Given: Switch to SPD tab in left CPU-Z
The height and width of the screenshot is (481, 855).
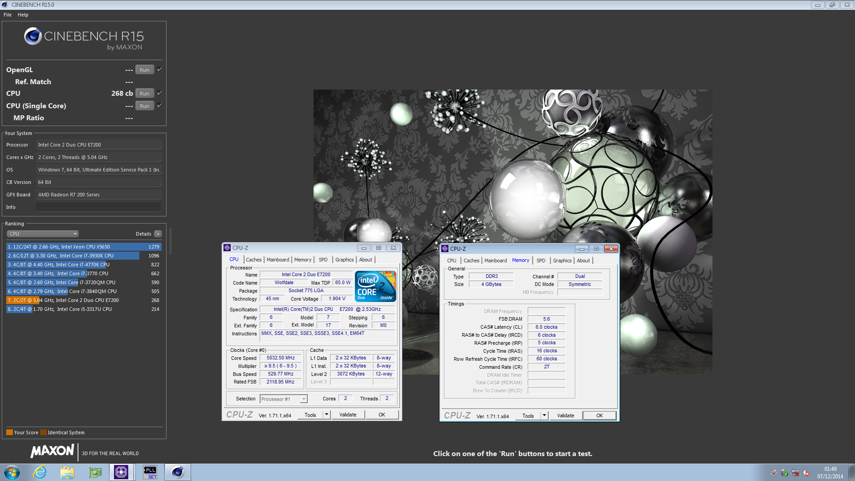Looking at the screenshot, I should click(323, 260).
